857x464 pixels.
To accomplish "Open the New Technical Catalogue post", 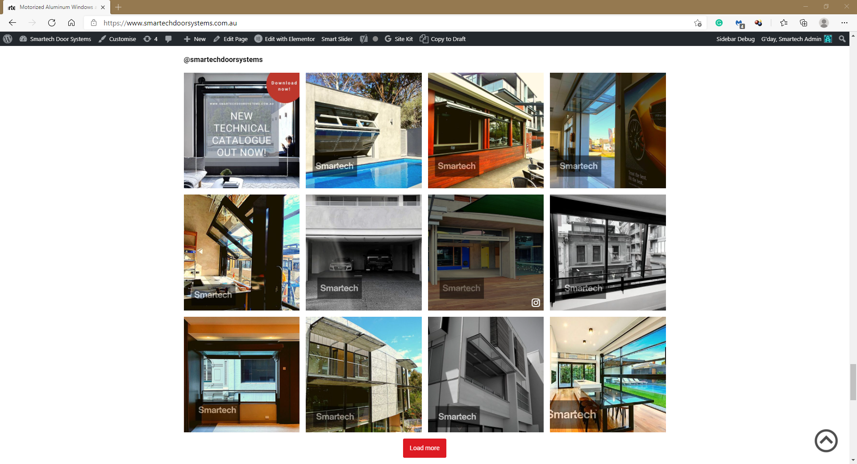I will pyautogui.click(x=241, y=130).
